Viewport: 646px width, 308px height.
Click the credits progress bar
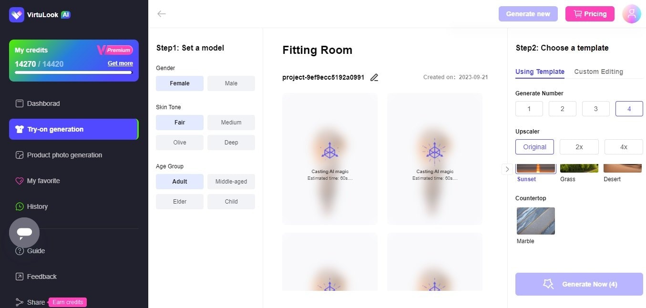tap(73, 72)
